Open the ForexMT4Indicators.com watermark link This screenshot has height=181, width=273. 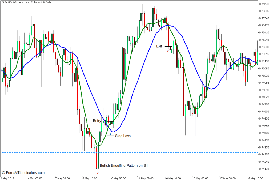click(x=23, y=173)
